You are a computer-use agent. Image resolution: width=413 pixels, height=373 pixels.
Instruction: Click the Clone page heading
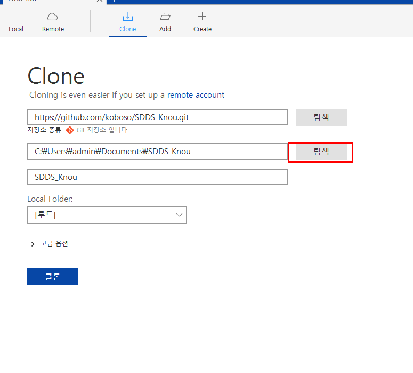pyautogui.click(x=56, y=76)
